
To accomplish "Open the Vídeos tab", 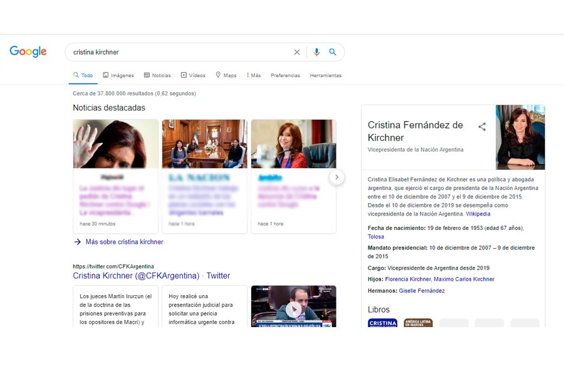I will click(x=193, y=75).
